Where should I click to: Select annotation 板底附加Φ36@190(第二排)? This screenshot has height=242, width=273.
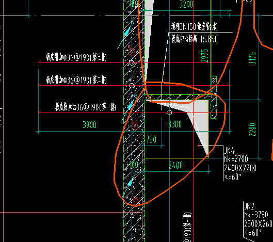tap(76, 80)
